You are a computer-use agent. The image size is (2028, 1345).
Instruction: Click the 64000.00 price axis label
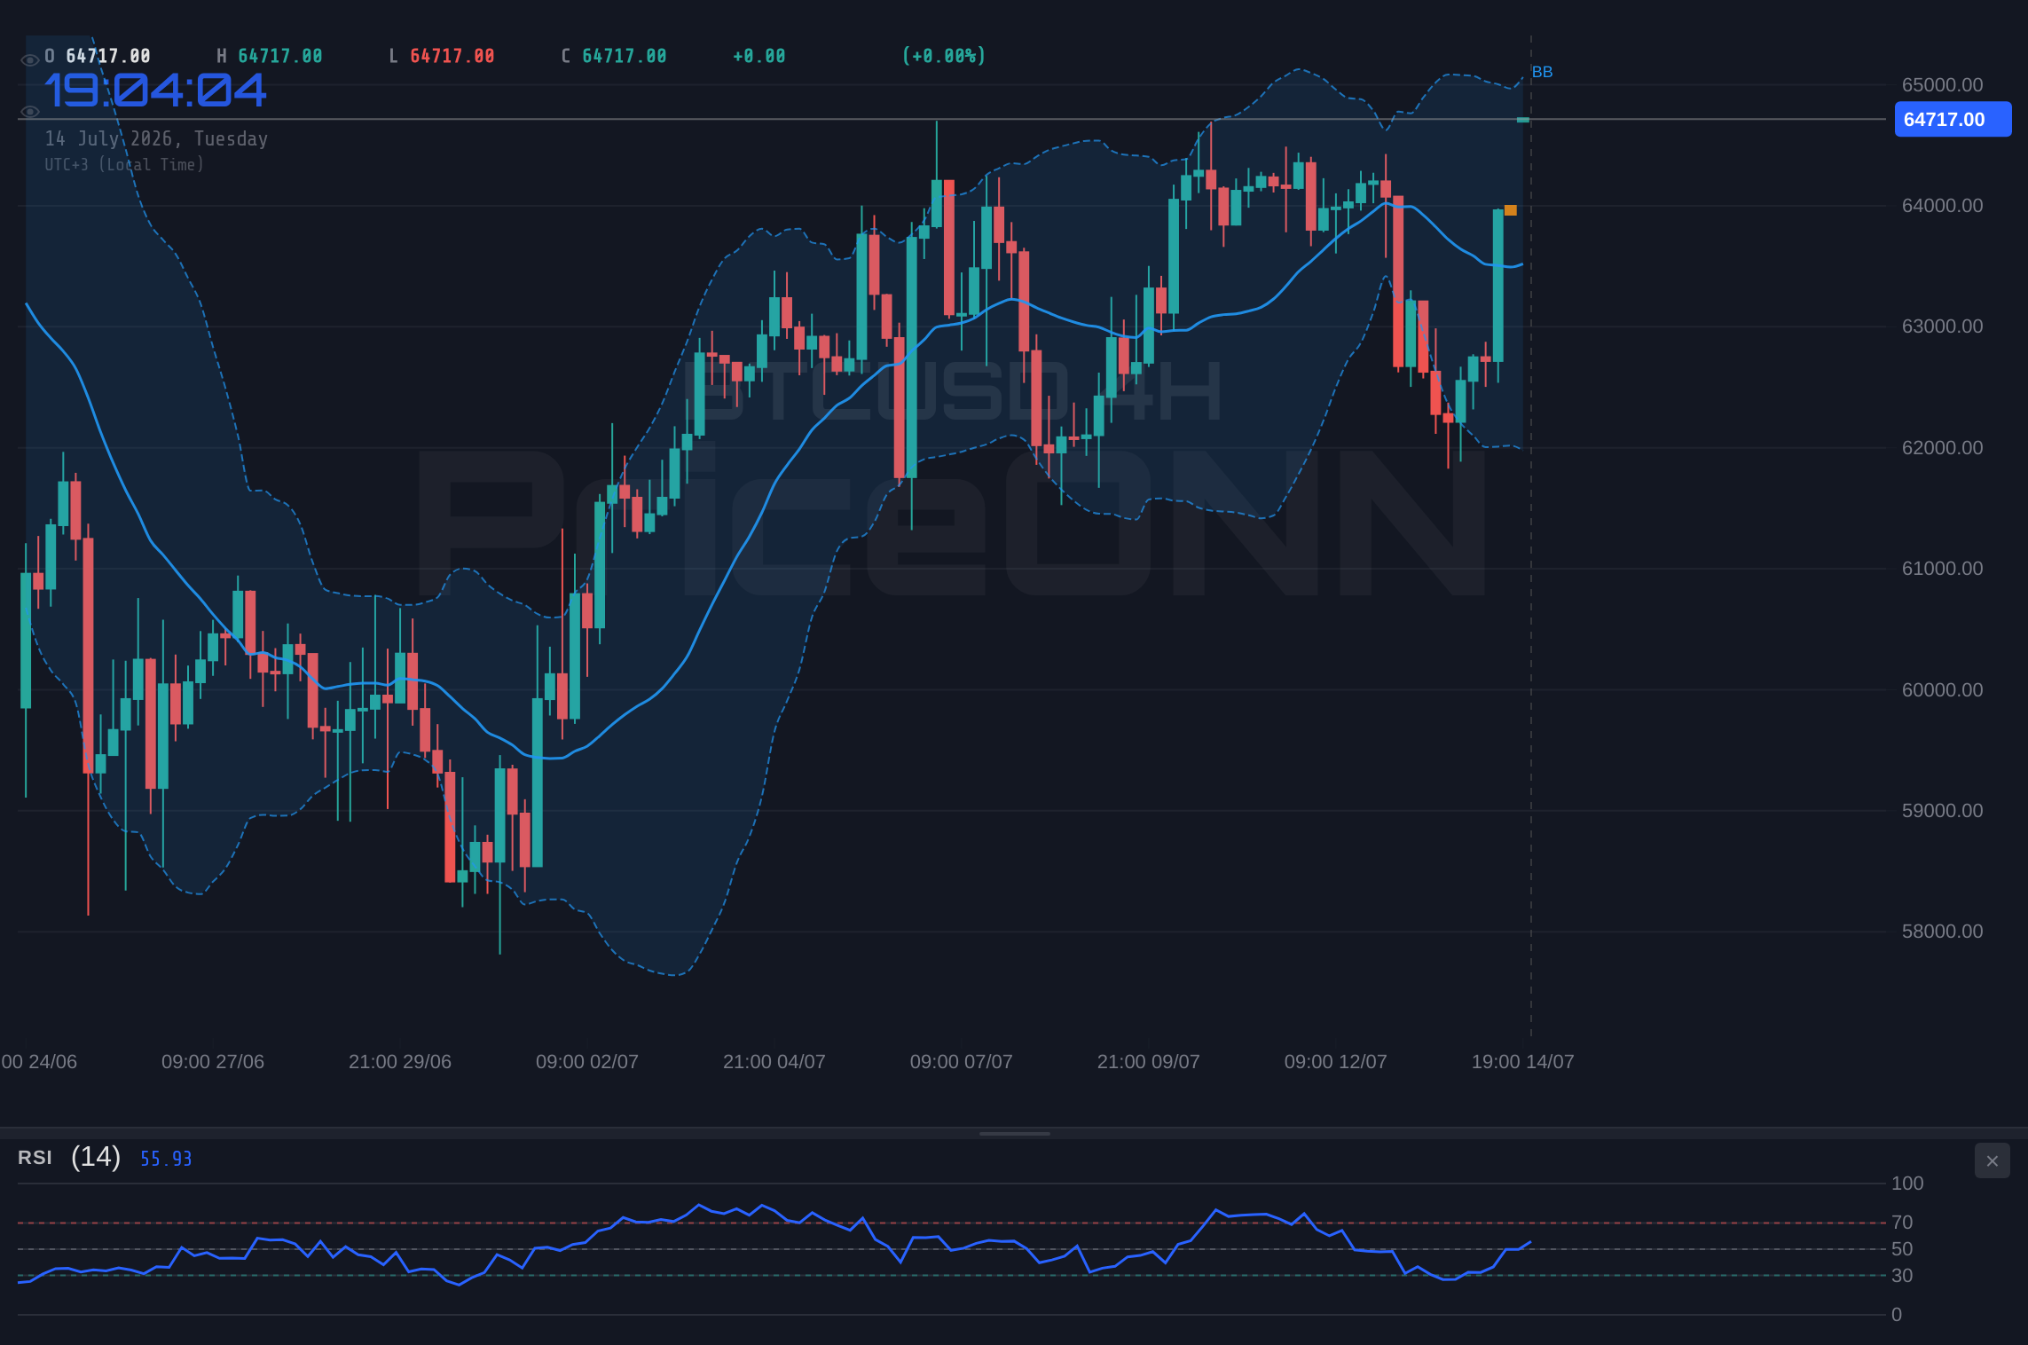(1942, 206)
